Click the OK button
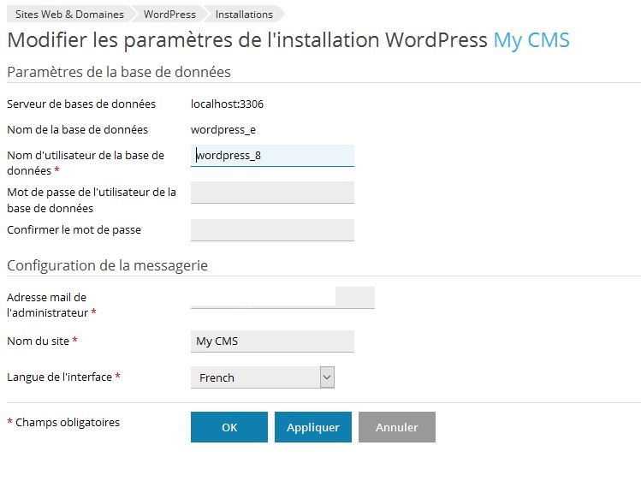This screenshot has height=481, width=641. pos(229,427)
